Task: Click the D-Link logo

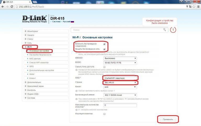Action: 35,19
